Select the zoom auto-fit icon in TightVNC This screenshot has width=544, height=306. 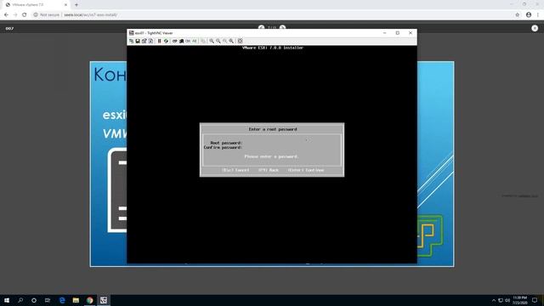(x=231, y=41)
